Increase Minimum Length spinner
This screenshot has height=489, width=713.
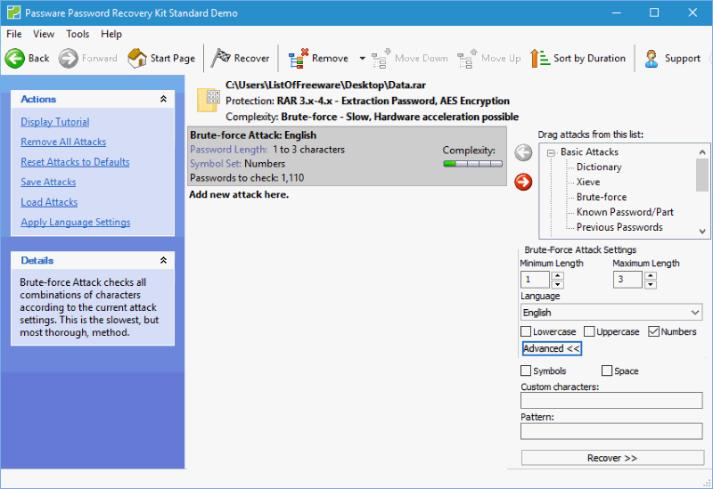click(x=558, y=275)
